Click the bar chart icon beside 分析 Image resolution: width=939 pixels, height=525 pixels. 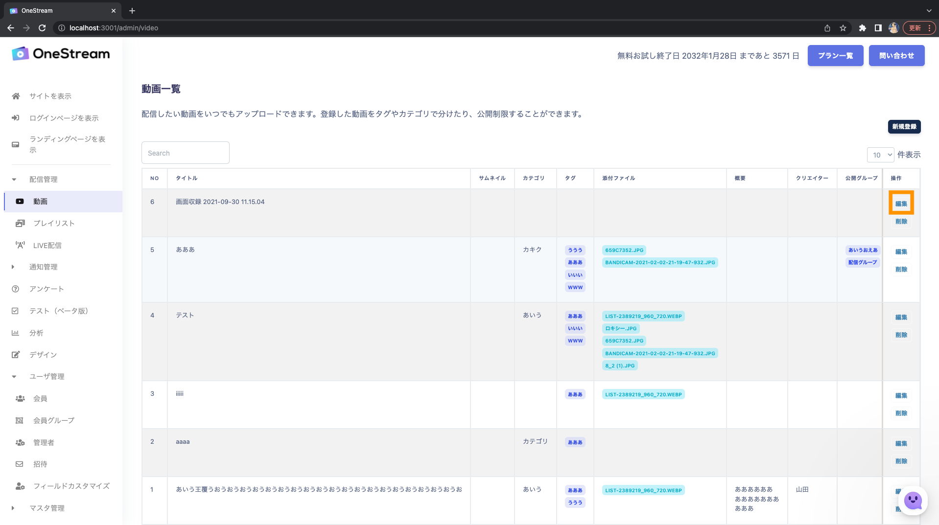[15, 333]
